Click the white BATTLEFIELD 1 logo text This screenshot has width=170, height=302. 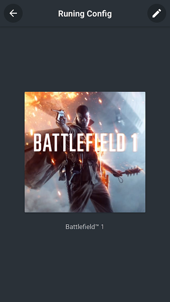click(86, 143)
